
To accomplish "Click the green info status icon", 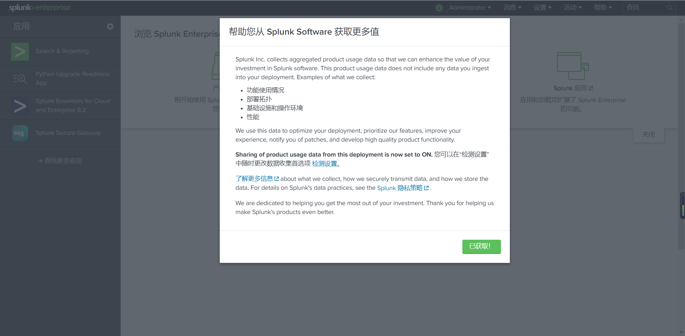I will pos(439,7).
